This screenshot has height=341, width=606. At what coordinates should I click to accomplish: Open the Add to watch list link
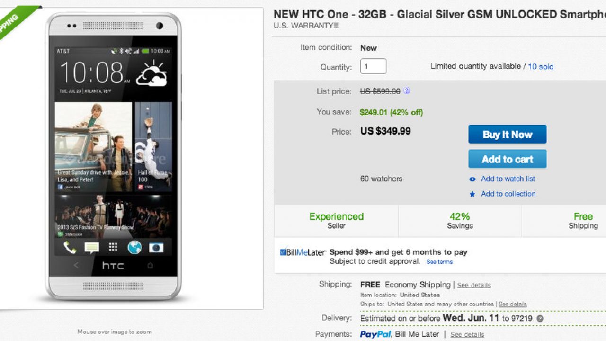[x=508, y=179]
